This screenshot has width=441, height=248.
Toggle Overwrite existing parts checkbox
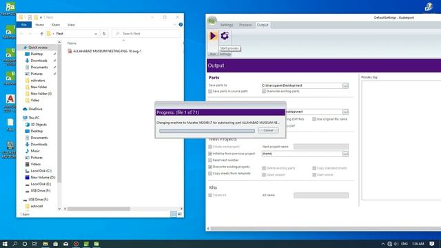click(x=264, y=92)
